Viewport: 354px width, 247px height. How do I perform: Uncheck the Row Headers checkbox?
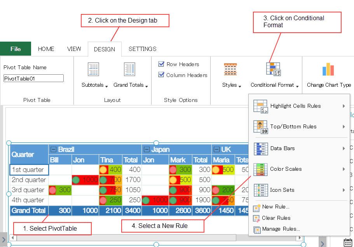161,64
